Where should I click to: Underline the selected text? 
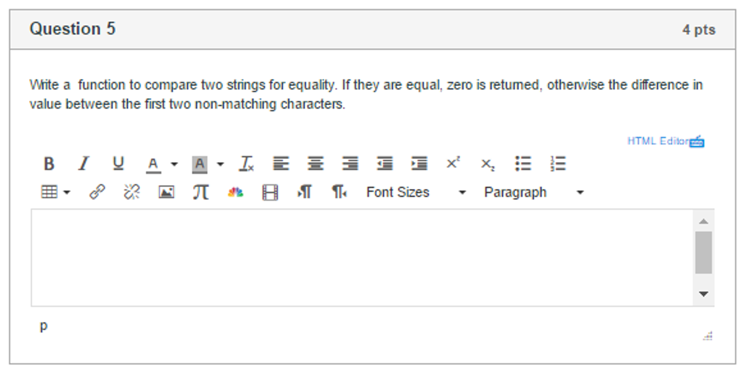[x=117, y=163]
